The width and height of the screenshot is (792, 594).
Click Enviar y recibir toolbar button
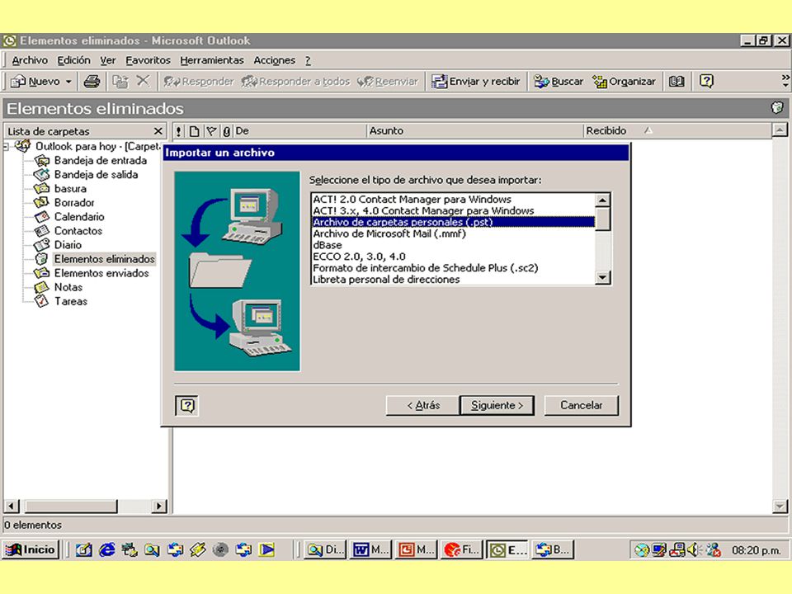[475, 82]
